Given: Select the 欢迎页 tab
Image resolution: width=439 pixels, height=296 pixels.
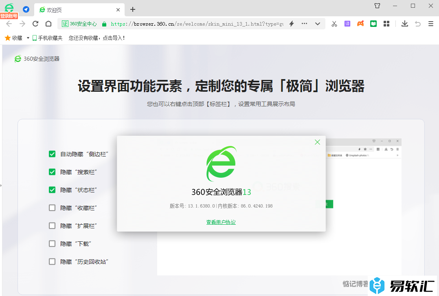Looking at the screenshot, I should coord(77,10).
